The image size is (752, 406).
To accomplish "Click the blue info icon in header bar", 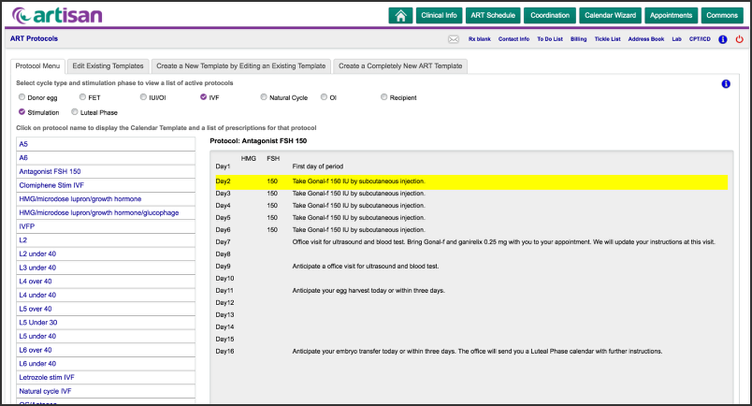I will tap(722, 39).
